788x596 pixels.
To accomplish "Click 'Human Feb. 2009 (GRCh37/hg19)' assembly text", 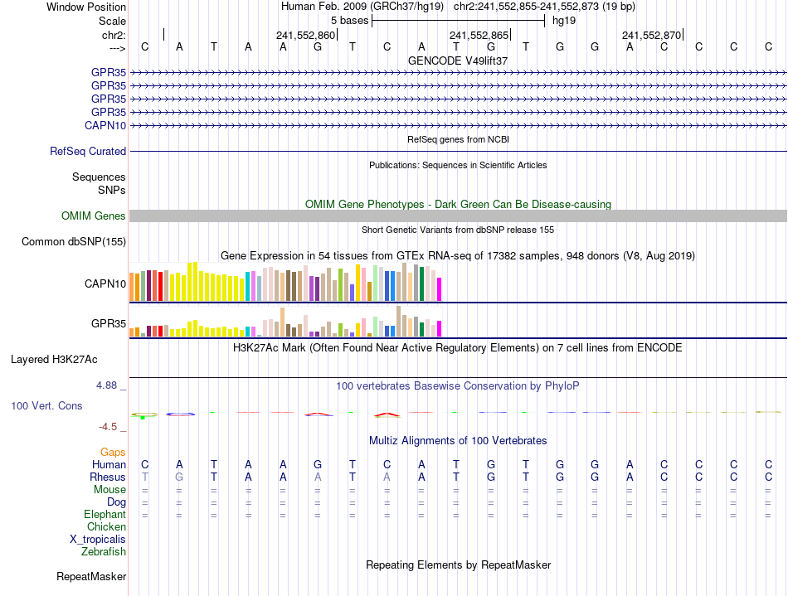I will click(x=362, y=7).
